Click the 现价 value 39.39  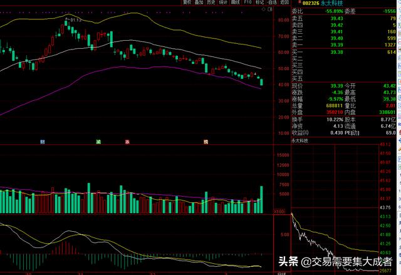coord(336,86)
